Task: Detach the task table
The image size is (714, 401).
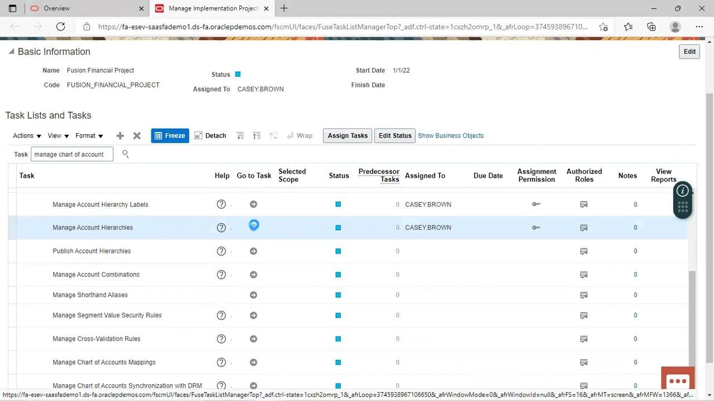Action: pos(210,136)
